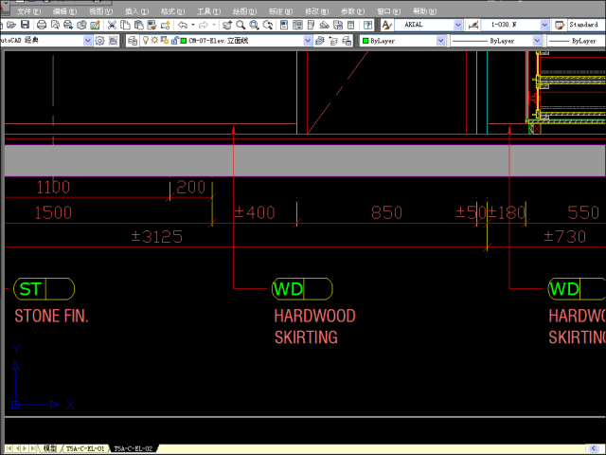Open the 插入 (Insert) menu
The width and height of the screenshot is (606, 455).
pyautogui.click(x=136, y=11)
